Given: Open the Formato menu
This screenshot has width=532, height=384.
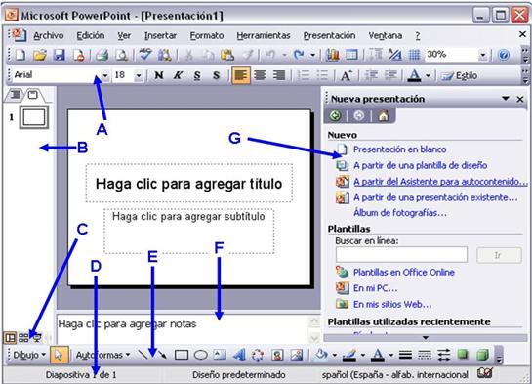Looking at the screenshot, I should click(207, 35).
